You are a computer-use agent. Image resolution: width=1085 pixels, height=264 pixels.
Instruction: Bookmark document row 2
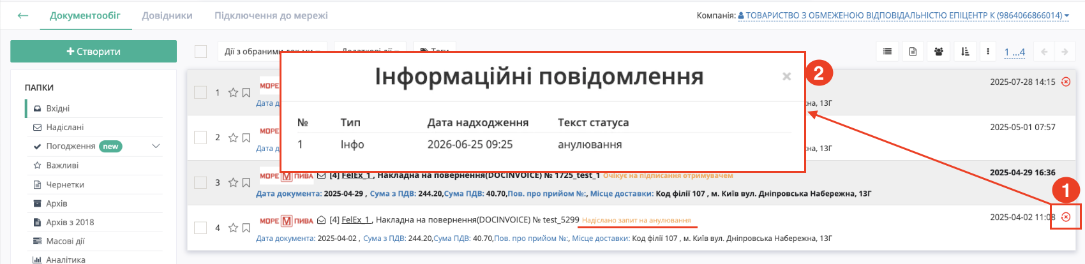point(246,137)
